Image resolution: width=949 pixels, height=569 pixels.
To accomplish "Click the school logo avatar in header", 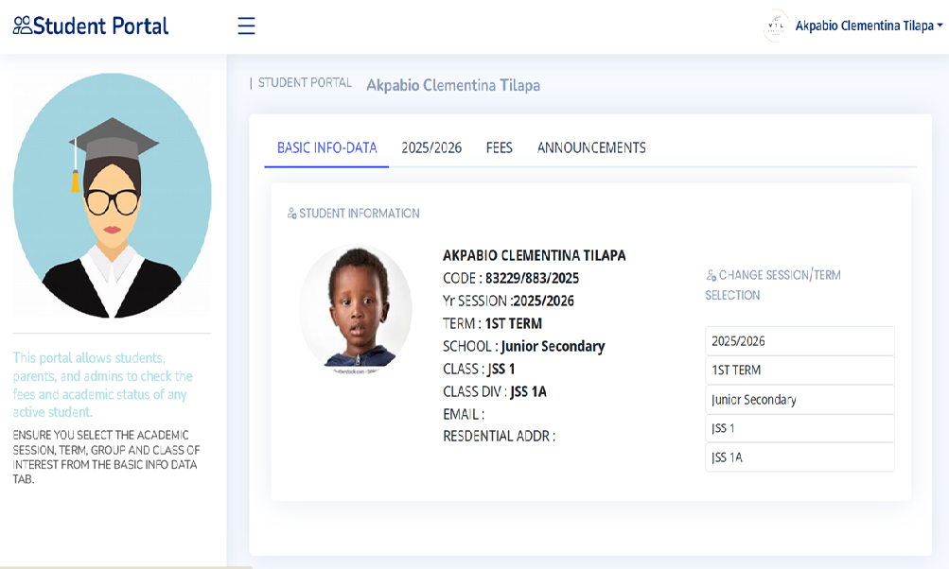I will (776, 26).
